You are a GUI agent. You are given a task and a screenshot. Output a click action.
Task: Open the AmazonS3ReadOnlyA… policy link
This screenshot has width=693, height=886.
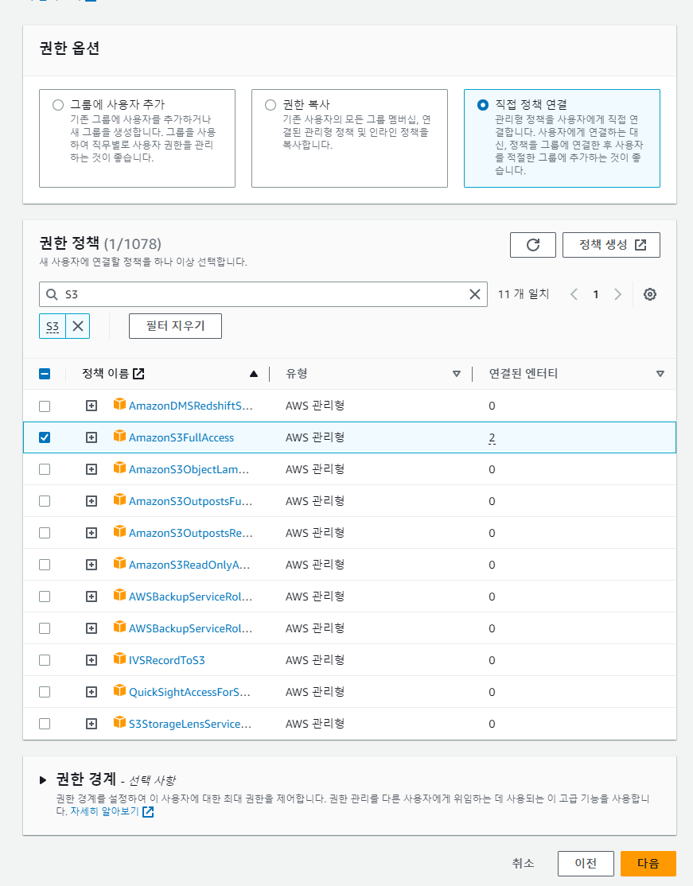pyautogui.click(x=189, y=565)
